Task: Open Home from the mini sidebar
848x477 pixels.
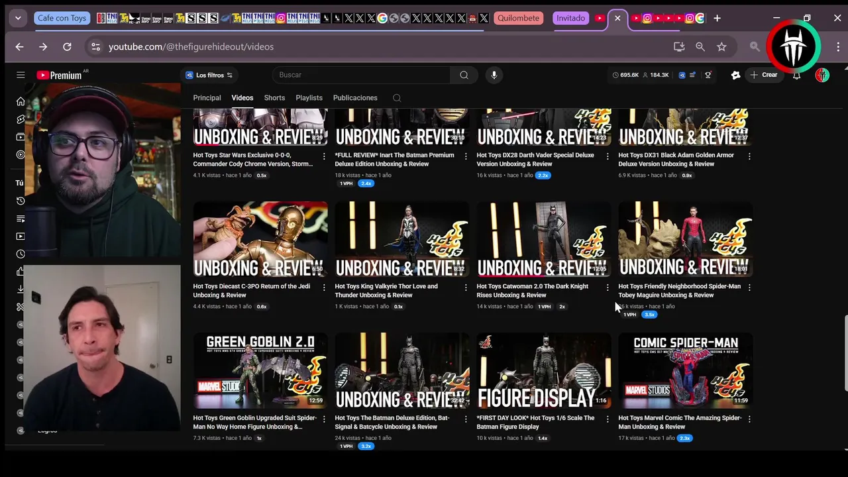Action: point(21,101)
